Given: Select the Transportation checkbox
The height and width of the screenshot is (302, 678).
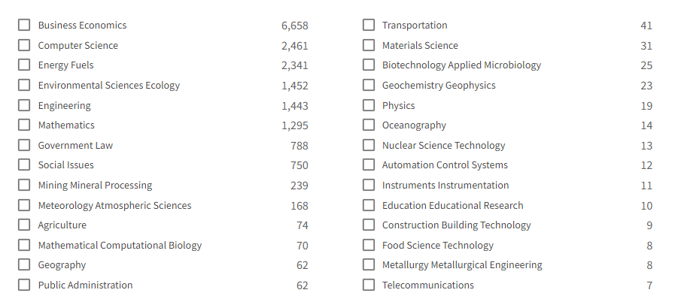Looking at the screenshot, I should (x=369, y=25).
